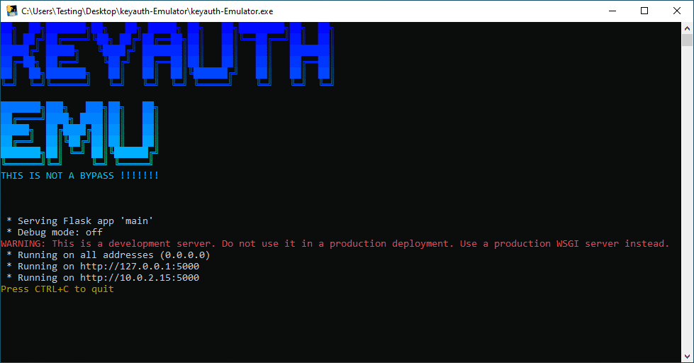This screenshot has width=694, height=363.
Task: Click the EMU ASCII art banner
Action: coord(79,133)
